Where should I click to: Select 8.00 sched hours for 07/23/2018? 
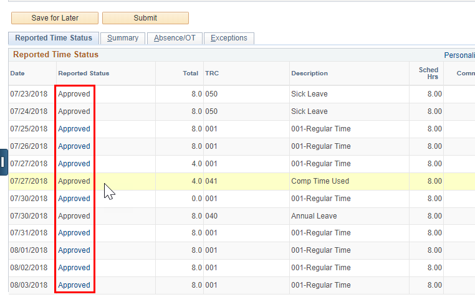(434, 94)
